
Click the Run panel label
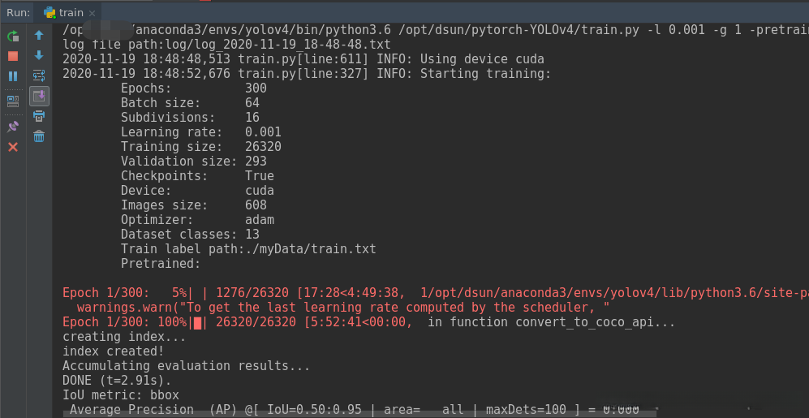pyautogui.click(x=18, y=12)
